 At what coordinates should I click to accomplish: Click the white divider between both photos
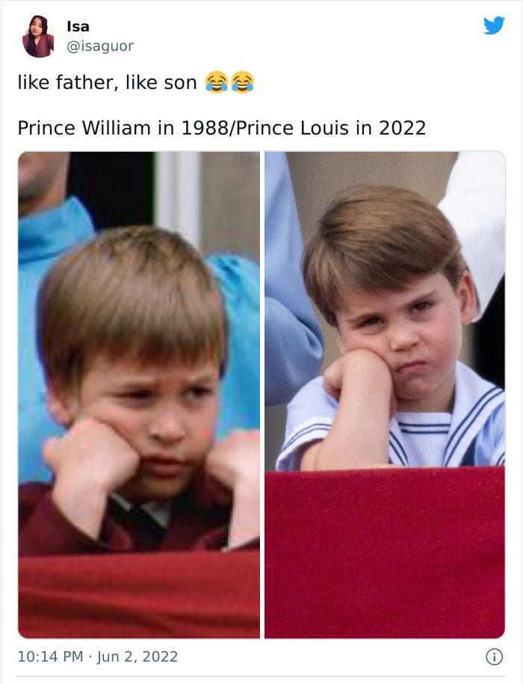click(x=262, y=395)
